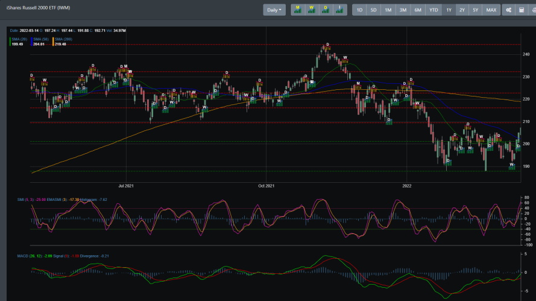Show the MAX chart range

pos(491,10)
